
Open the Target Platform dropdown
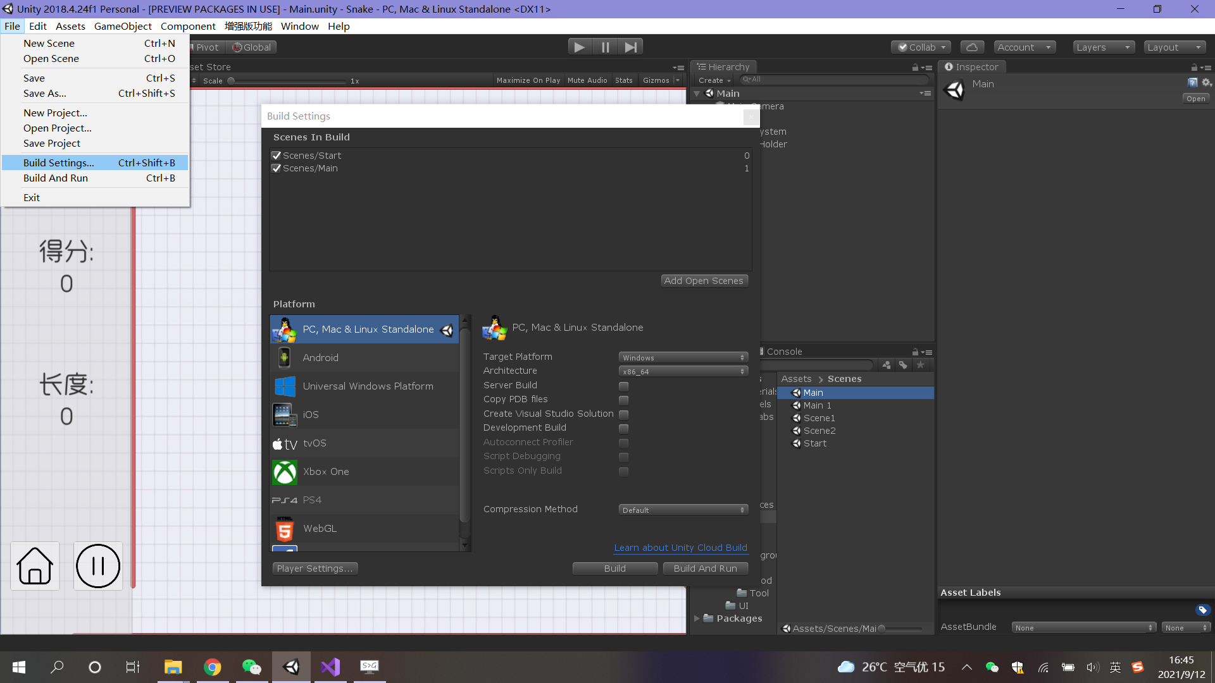coord(683,358)
